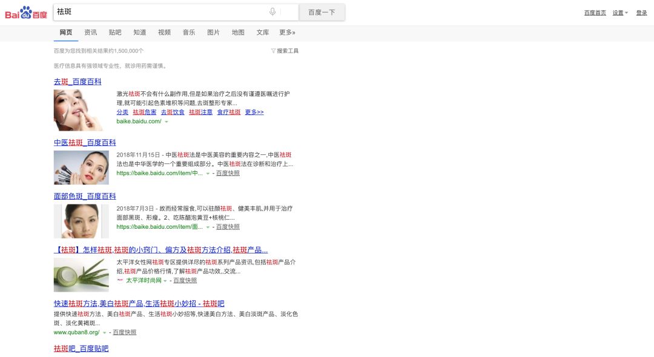The height and width of the screenshot is (357, 654).
Task: Click the baike.baidu.com/ green URL
Action: (139, 121)
